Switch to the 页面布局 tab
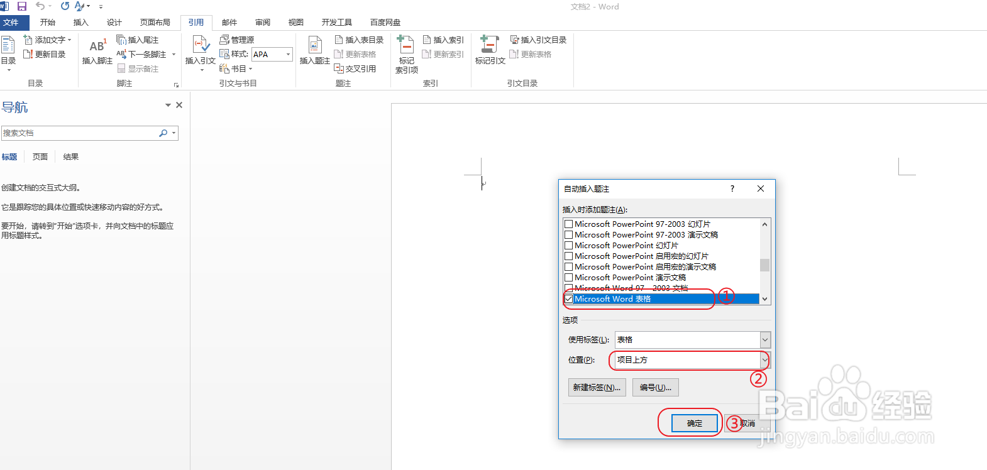Viewport: 987px width, 470px height. [155, 22]
